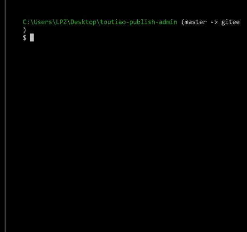
Task: Click the opening parenthesis before master
Action: [183, 22]
